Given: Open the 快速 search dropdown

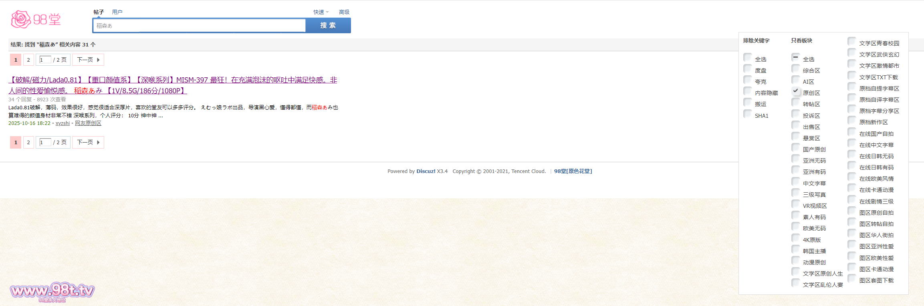Looking at the screenshot, I should click(321, 12).
